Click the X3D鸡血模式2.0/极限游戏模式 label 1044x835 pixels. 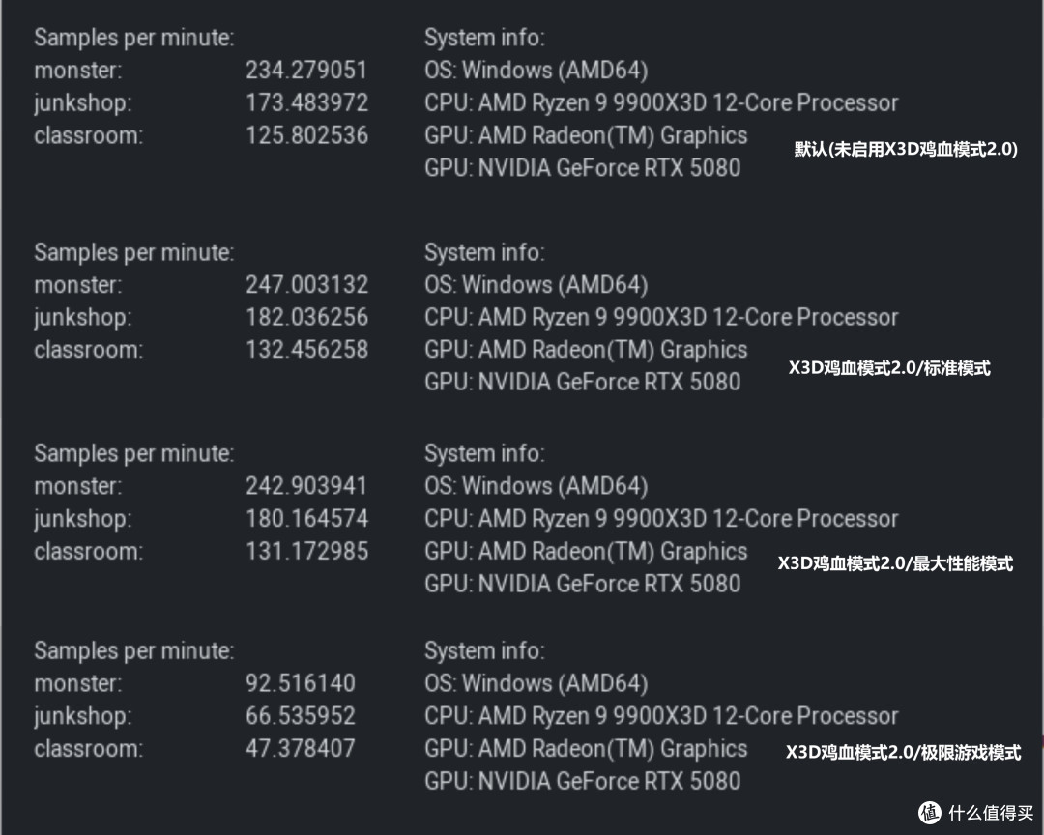[904, 753]
